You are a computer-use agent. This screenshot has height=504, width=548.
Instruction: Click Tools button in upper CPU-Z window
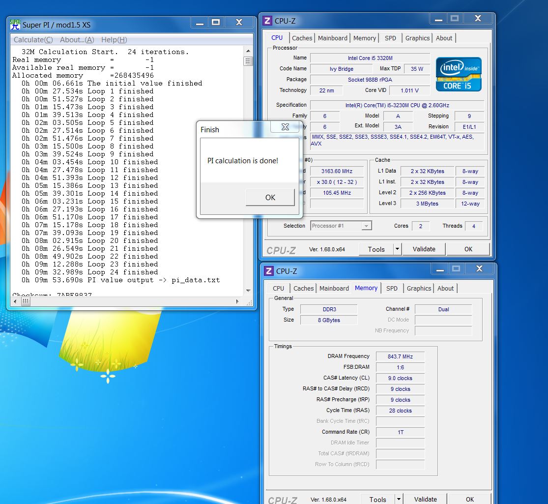click(376, 249)
